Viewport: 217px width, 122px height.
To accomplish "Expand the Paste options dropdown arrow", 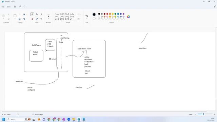I will pos(4,19).
